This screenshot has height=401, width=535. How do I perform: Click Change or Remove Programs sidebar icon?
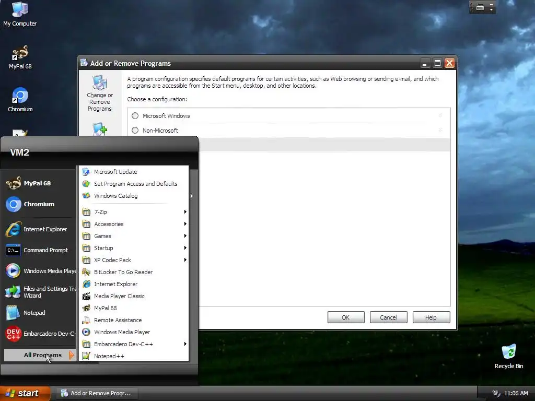point(100,93)
